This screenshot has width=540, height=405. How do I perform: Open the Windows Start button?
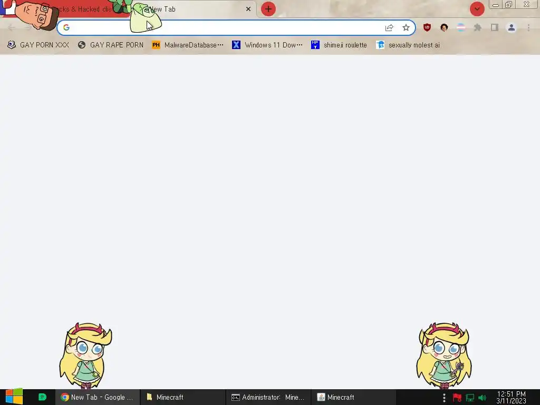[x=14, y=397]
